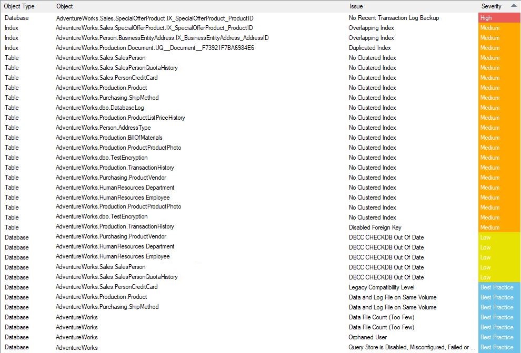Viewport: 521px width, 353px height.
Task: Click the IX_BusinessEntityAddress_AddressID index object
Action: [162, 38]
